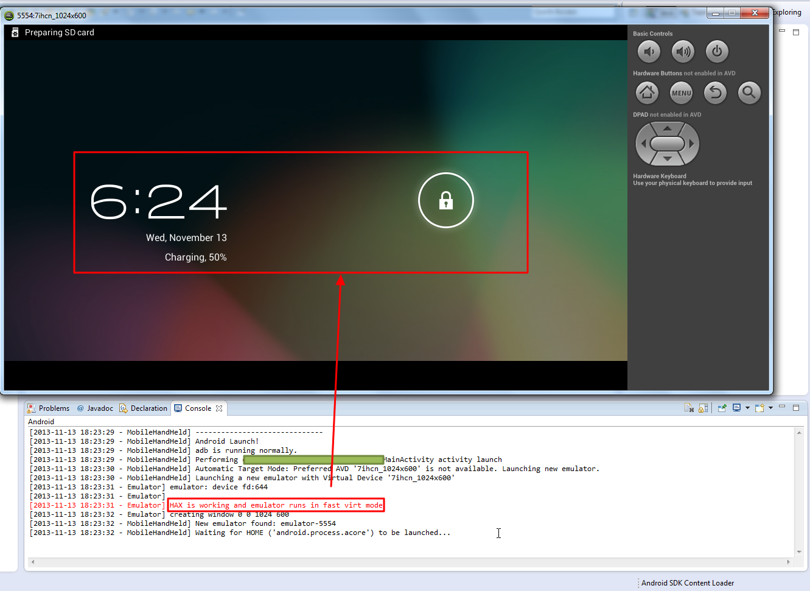Expand the Display Selected Console dropdown arrow
Screen dimensions: 810x591
click(x=747, y=408)
